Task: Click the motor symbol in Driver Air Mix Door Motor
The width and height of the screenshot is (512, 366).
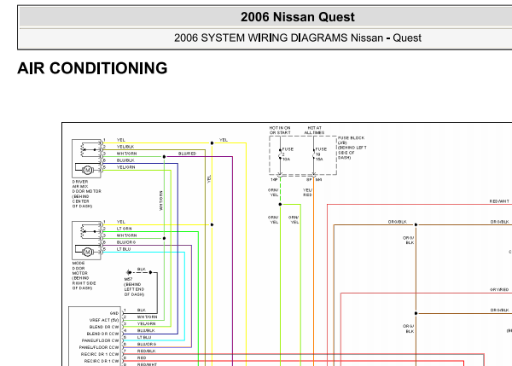Action: pyautogui.click(x=87, y=170)
